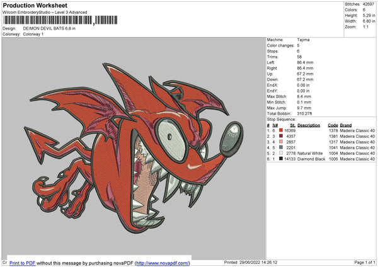Click thread code '1004'
The height and width of the screenshot is (267, 378).
pos(333,153)
